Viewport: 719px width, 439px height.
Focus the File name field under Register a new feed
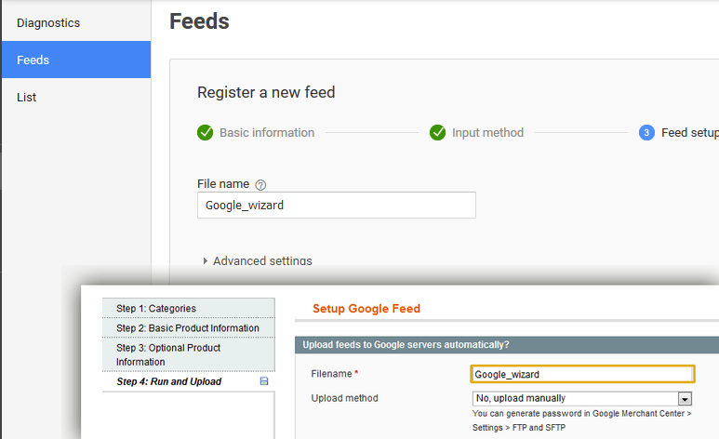[336, 205]
